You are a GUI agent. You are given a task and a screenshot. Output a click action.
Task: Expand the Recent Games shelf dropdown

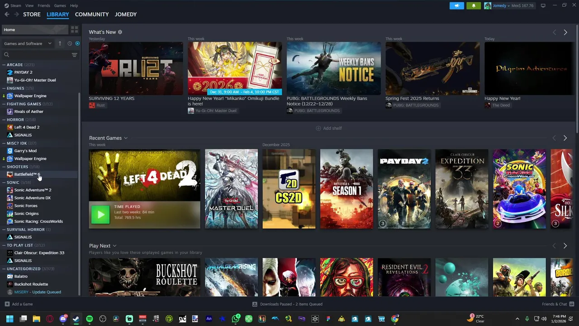pos(126,138)
